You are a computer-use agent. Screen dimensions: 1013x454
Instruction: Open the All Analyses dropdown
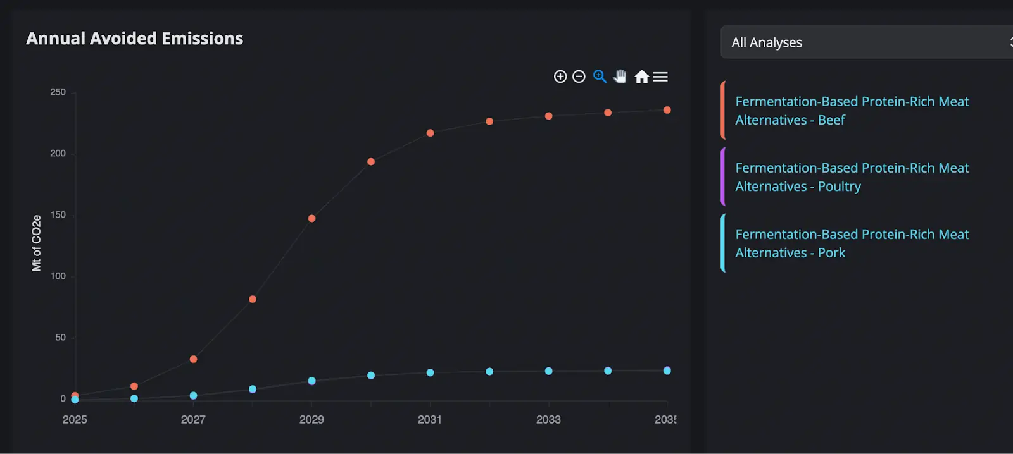click(866, 42)
